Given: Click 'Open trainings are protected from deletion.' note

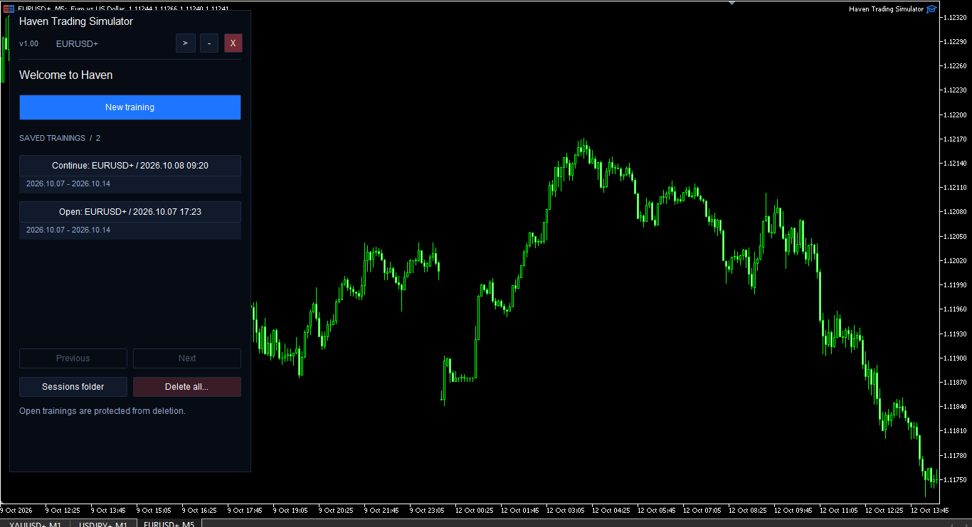Looking at the screenshot, I should [102, 411].
